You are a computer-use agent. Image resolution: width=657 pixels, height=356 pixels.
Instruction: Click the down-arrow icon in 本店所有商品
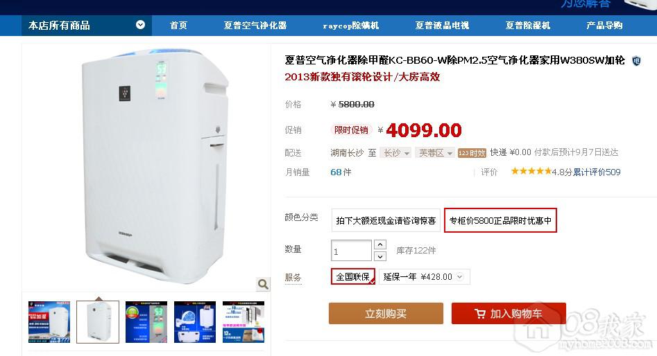tap(140, 25)
